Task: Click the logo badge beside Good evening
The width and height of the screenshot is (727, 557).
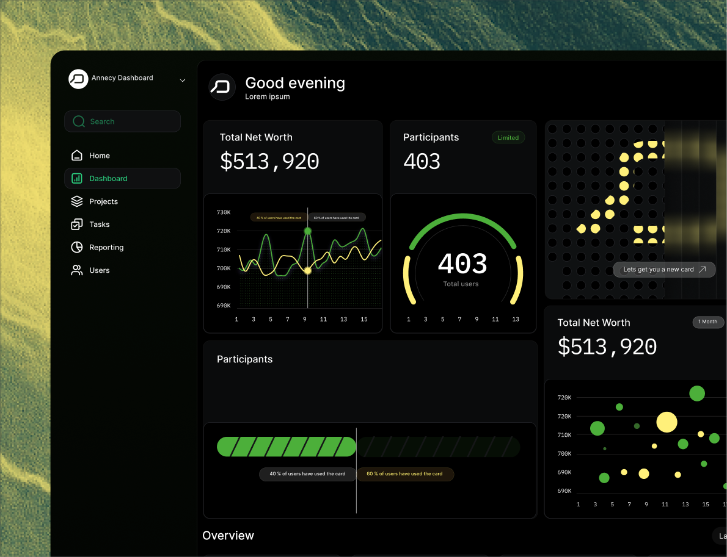Action: click(222, 87)
